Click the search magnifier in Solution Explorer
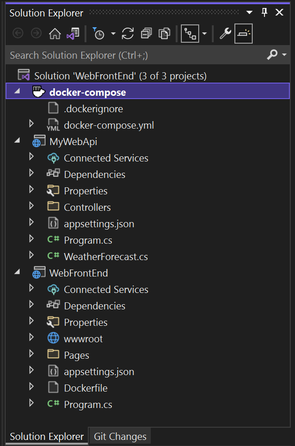Image resolution: width=295 pixels, height=446 pixels. pos(272,55)
